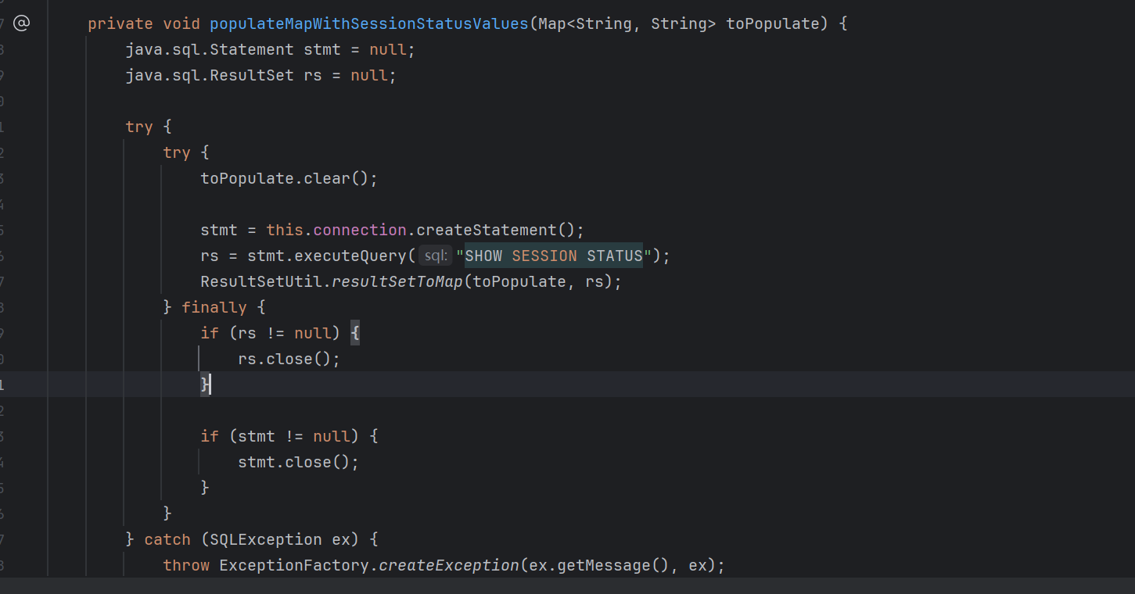Click the highlighted closing brace on caret line
This screenshot has height=594, width=1135.
tap(205, 384)
